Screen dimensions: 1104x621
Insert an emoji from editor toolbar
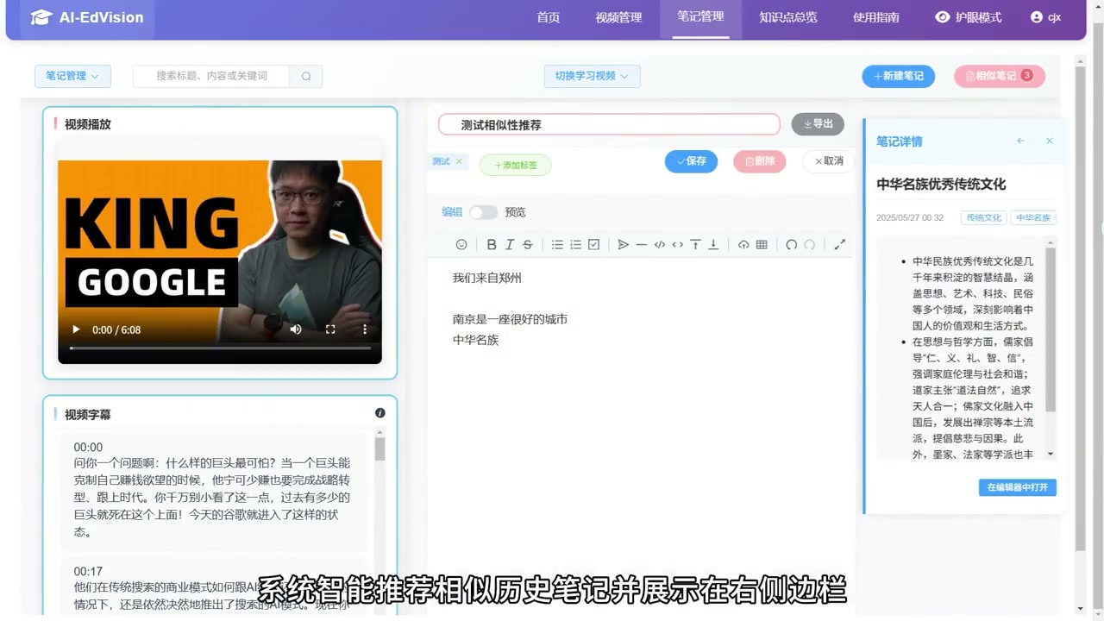click(461, 245)
